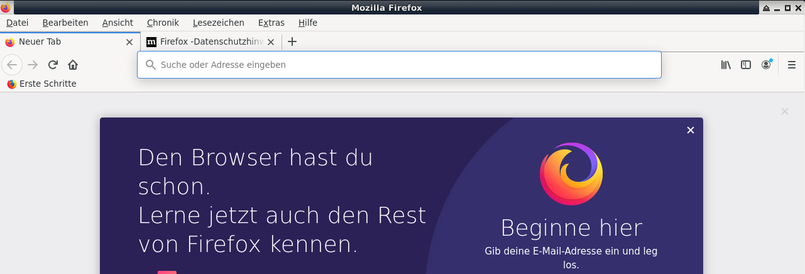Minimize the Firefox window
805x274 pixels.
click(x=777, y=8)
